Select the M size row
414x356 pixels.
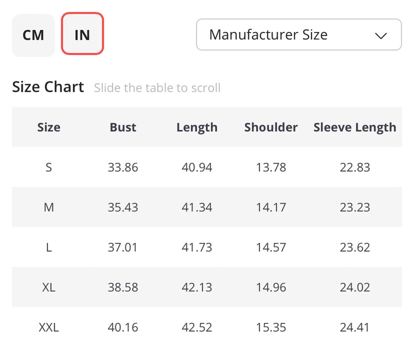coord(49,208)
